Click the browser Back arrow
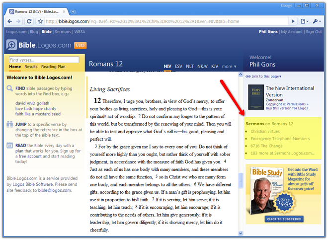The height and width of the screenshot is (240, 328). (x=9, y=21)
